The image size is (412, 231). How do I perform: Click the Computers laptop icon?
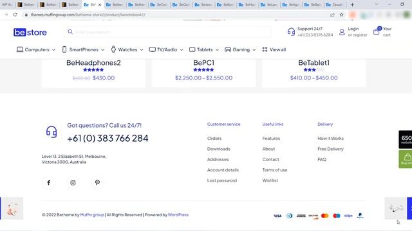coord(20,49)
